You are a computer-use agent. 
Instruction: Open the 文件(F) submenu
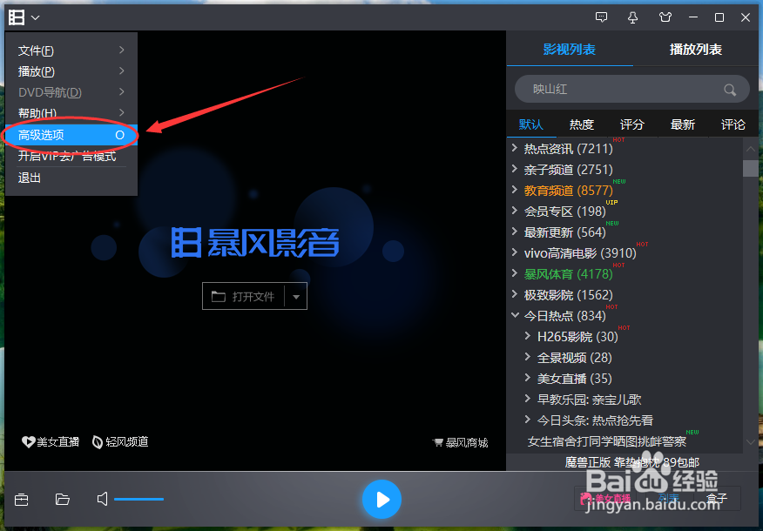71,50
